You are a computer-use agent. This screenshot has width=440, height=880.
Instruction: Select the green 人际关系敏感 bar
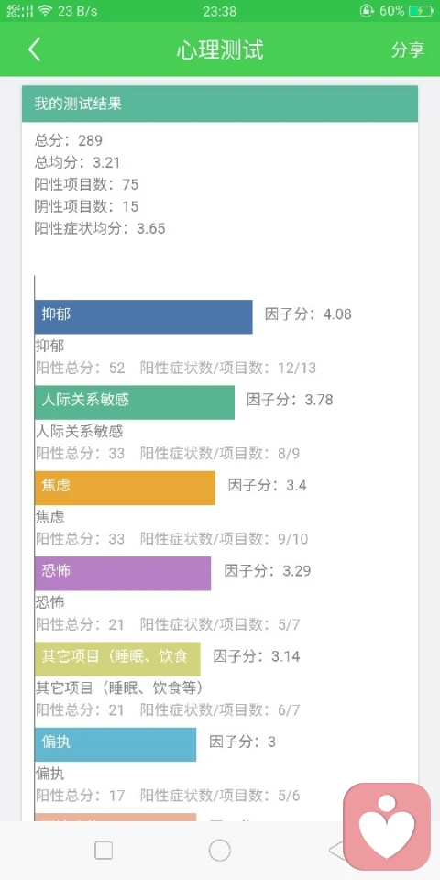click(x=135, y=401)
